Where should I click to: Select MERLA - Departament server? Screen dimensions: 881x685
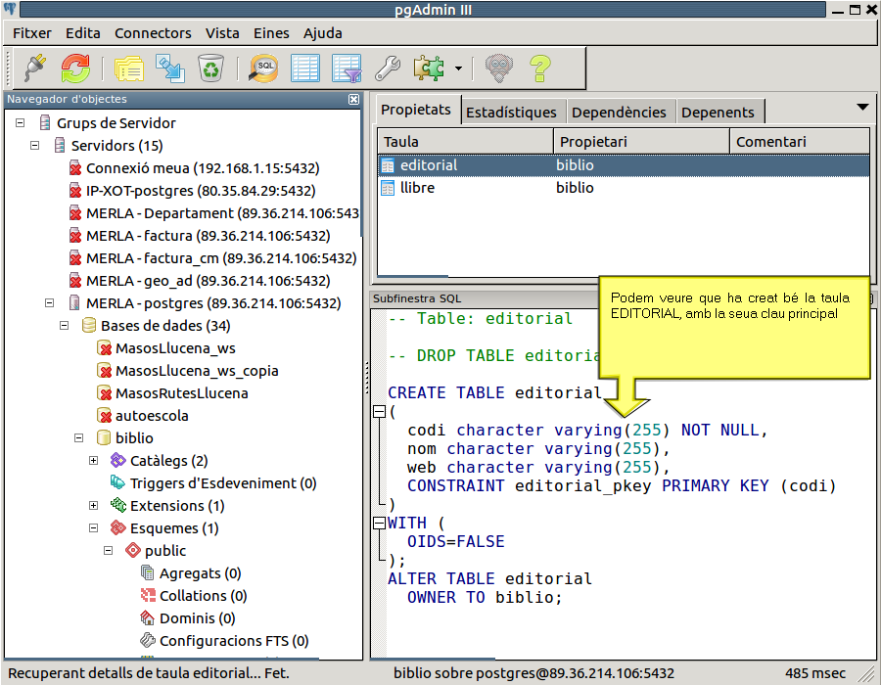(222, 212)
